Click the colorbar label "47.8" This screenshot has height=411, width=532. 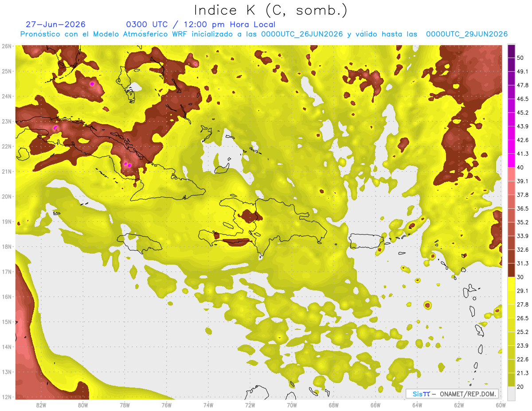pyautogui.click(x=522, y=85)
